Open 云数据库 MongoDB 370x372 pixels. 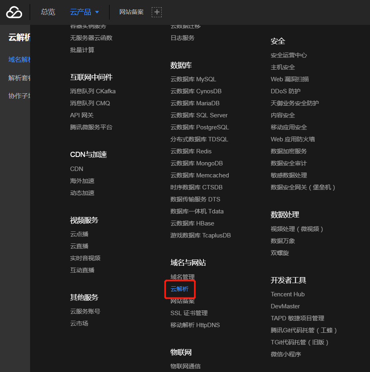pos(196,163)
